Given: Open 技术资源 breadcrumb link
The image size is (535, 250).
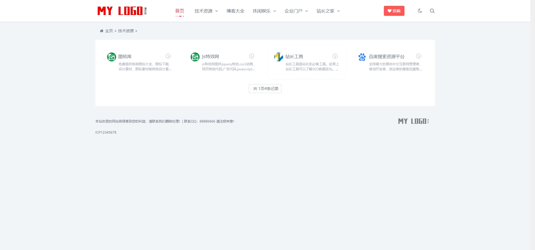Looking at the screenshot, I should tap(126, 31).
